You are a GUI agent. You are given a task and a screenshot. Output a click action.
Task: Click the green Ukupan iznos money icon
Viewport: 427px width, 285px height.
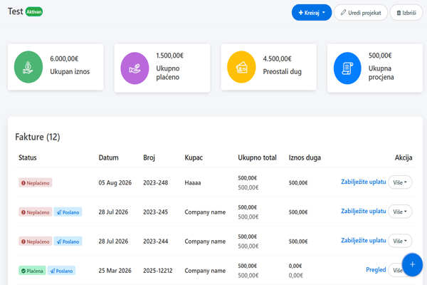click(28, 67)
